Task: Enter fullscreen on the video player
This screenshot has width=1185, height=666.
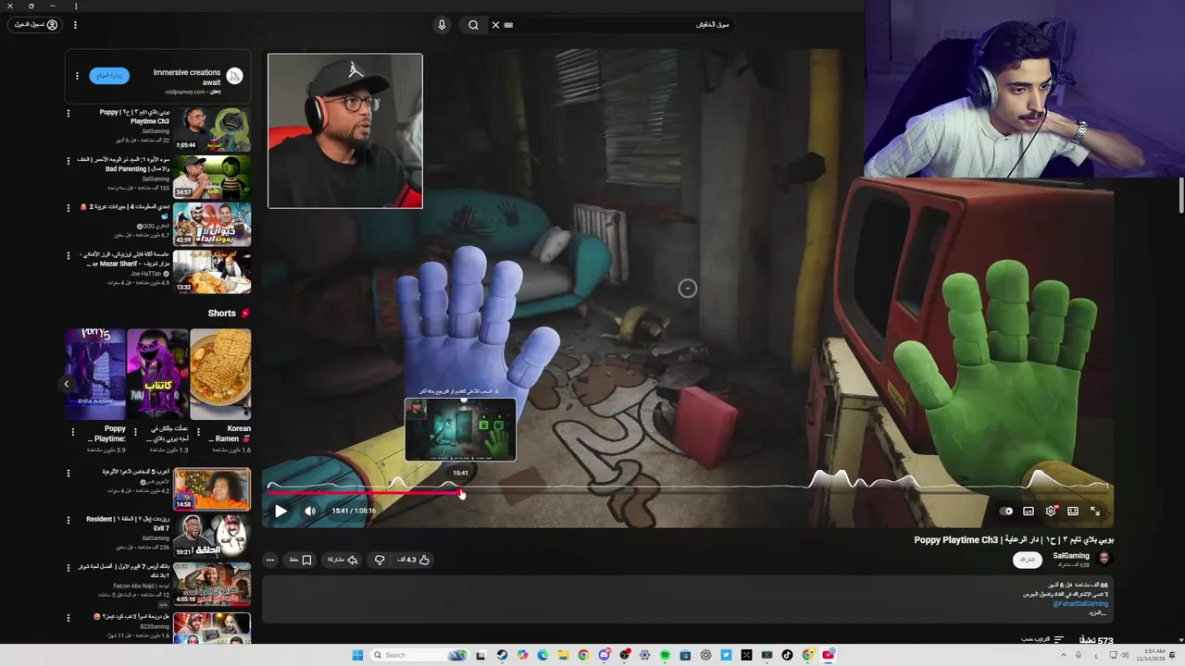Action: tap(1095, 511)
